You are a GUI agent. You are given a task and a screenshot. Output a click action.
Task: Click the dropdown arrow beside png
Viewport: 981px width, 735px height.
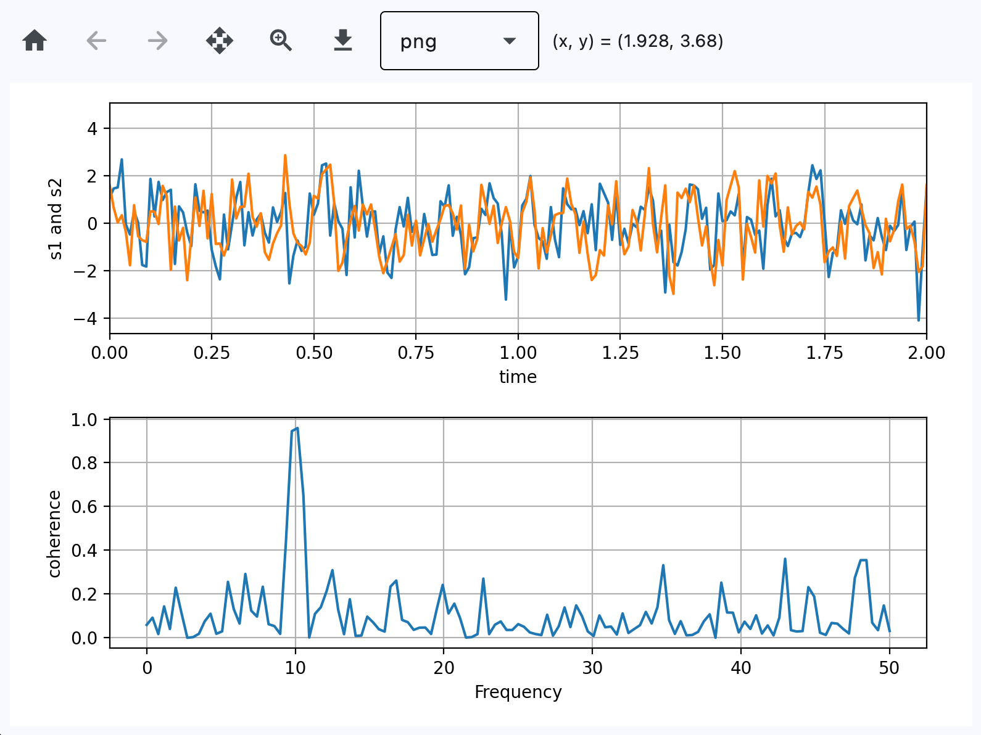coord(510,41)
